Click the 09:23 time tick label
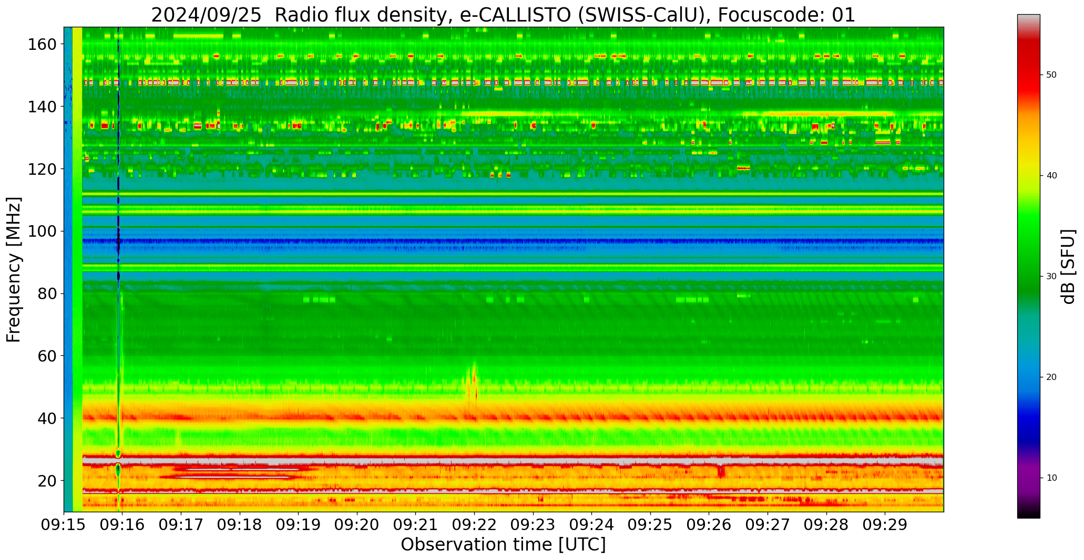 click(x=533, y=525)
